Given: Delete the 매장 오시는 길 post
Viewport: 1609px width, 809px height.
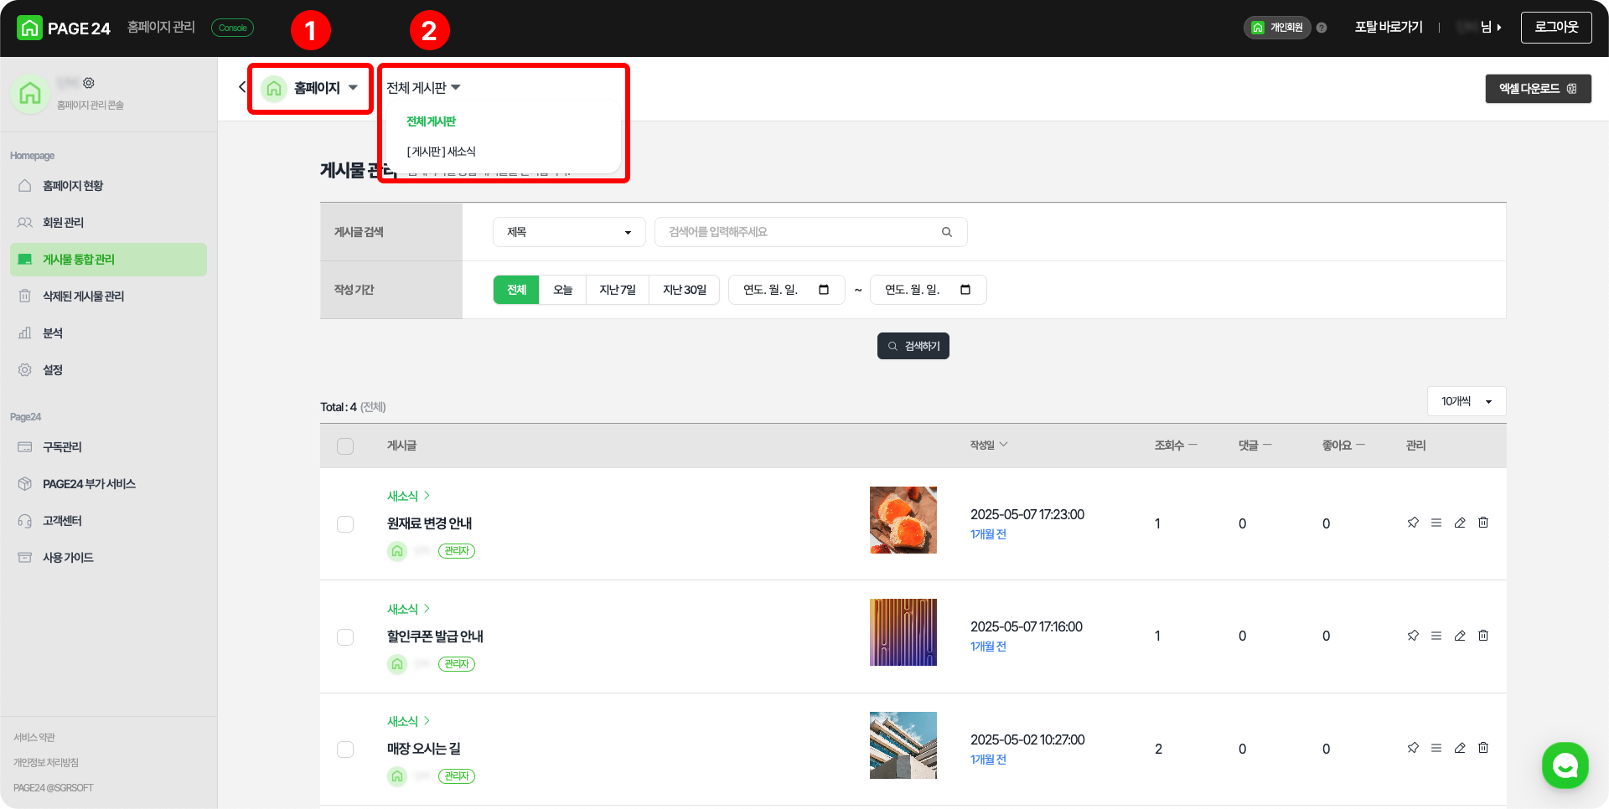Looking at the screenshot, I should 1483,748.
